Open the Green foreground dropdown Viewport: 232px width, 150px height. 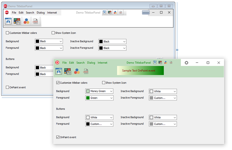pyautogui.click(x=99, y=98)
